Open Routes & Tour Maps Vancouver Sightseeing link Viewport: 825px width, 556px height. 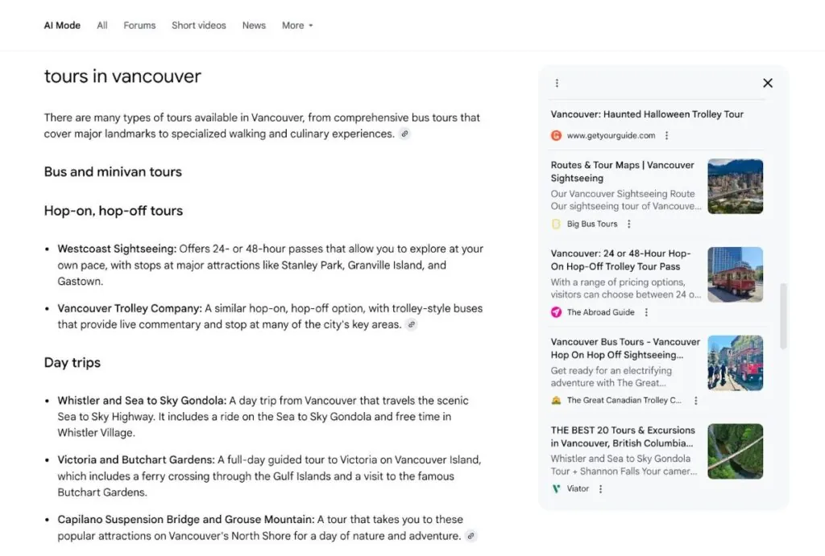click(x=623, y=171)
